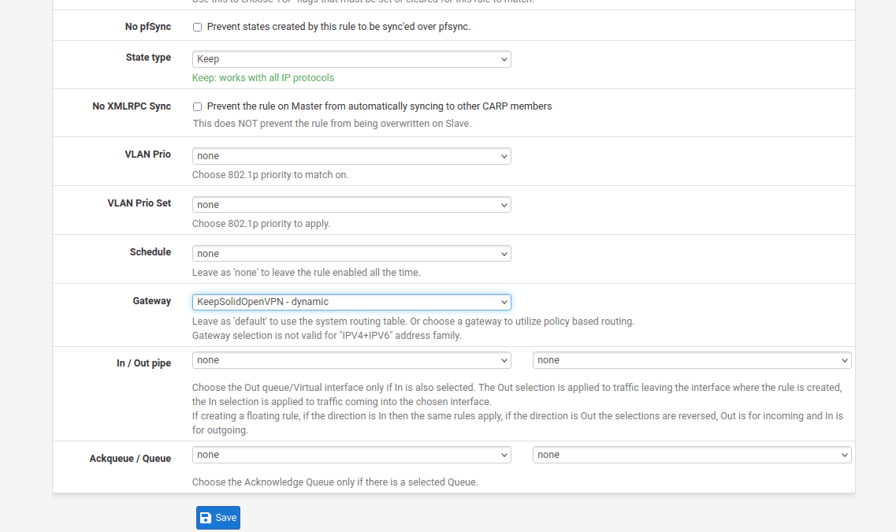Open the VLAN Prio Set dropdown
The image size is (896, 532).
351,205
